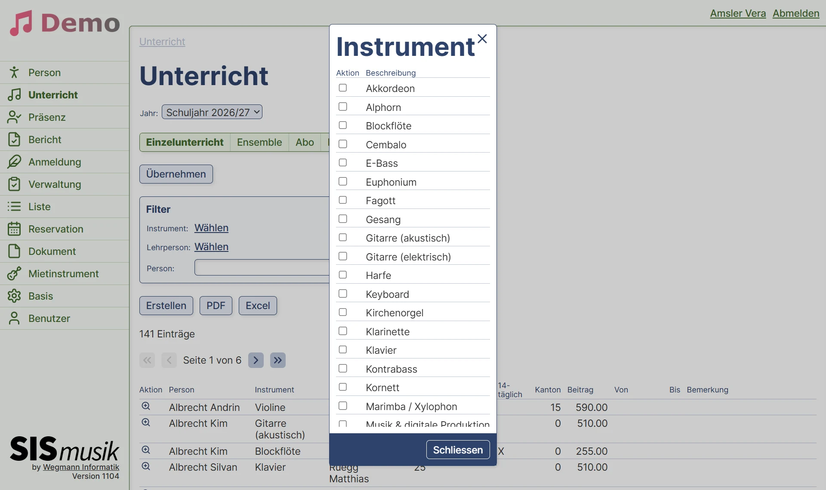
Task: Tick the Marimba / Xylophon checkbox
Action: point(343,406)
